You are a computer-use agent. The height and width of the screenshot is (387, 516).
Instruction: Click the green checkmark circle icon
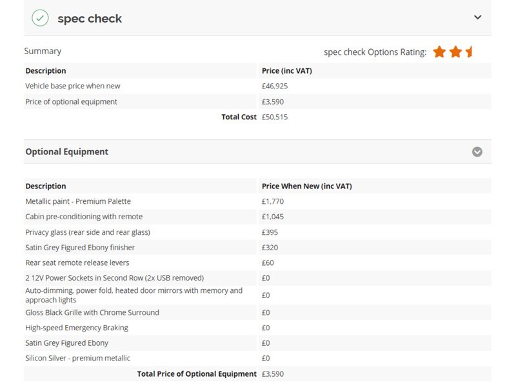point(40,18)
